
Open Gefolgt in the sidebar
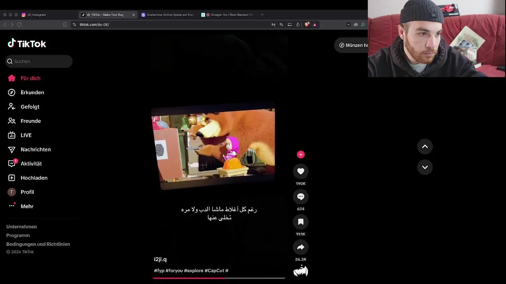coord(30,106)
